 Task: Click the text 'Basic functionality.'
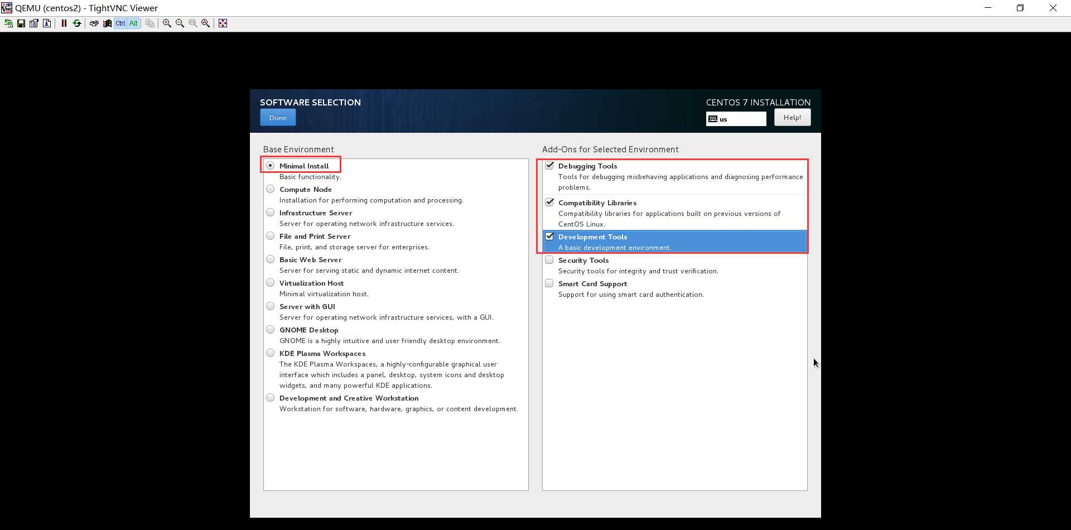[x=310, y=177]
